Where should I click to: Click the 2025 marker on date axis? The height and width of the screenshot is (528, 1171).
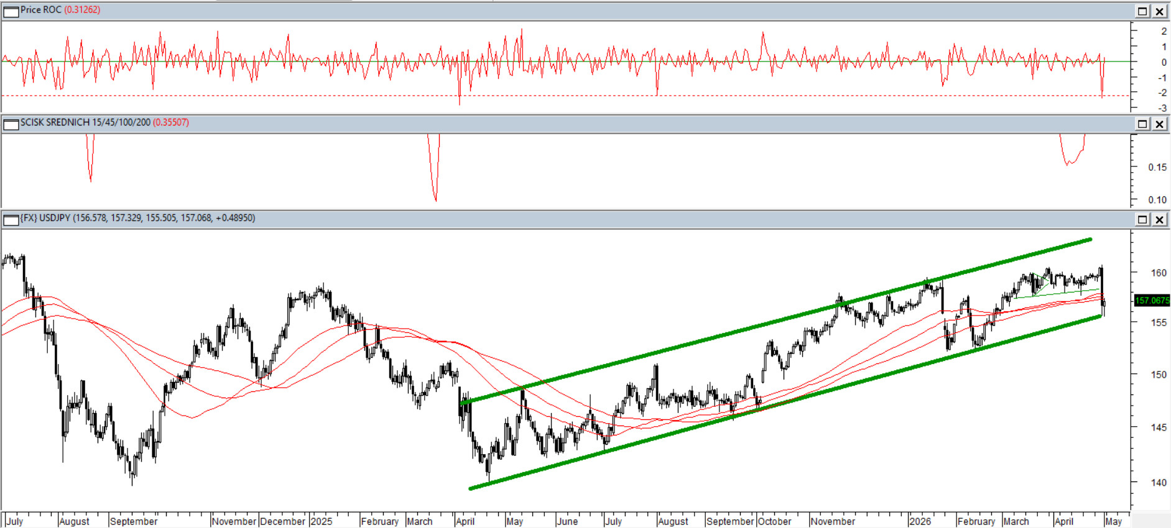coord(322,521)
